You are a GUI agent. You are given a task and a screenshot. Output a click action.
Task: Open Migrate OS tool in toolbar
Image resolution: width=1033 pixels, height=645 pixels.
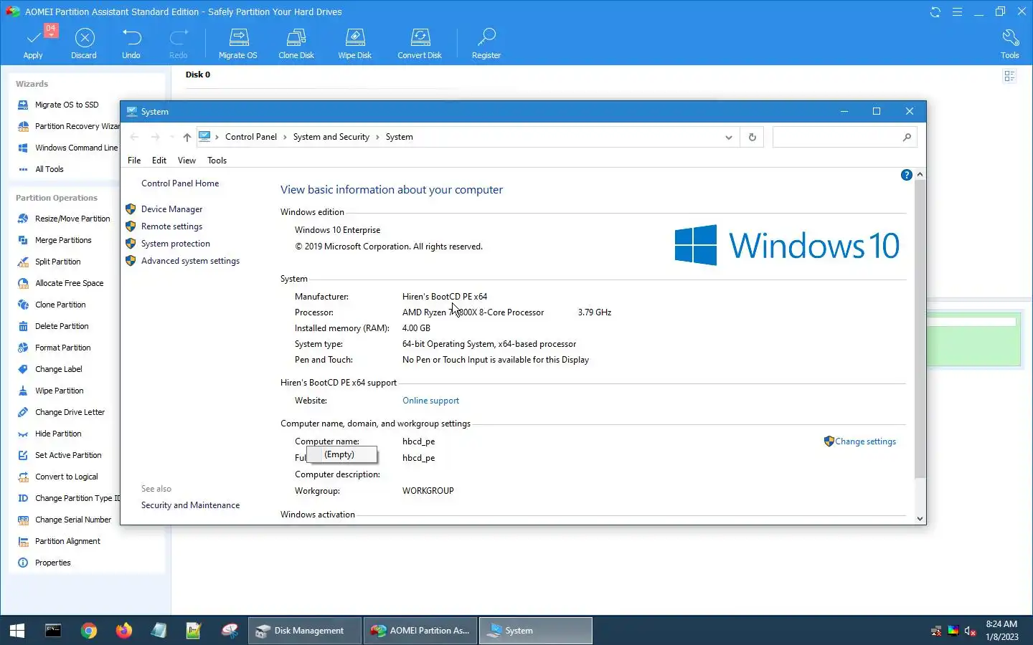click(238, 43)
